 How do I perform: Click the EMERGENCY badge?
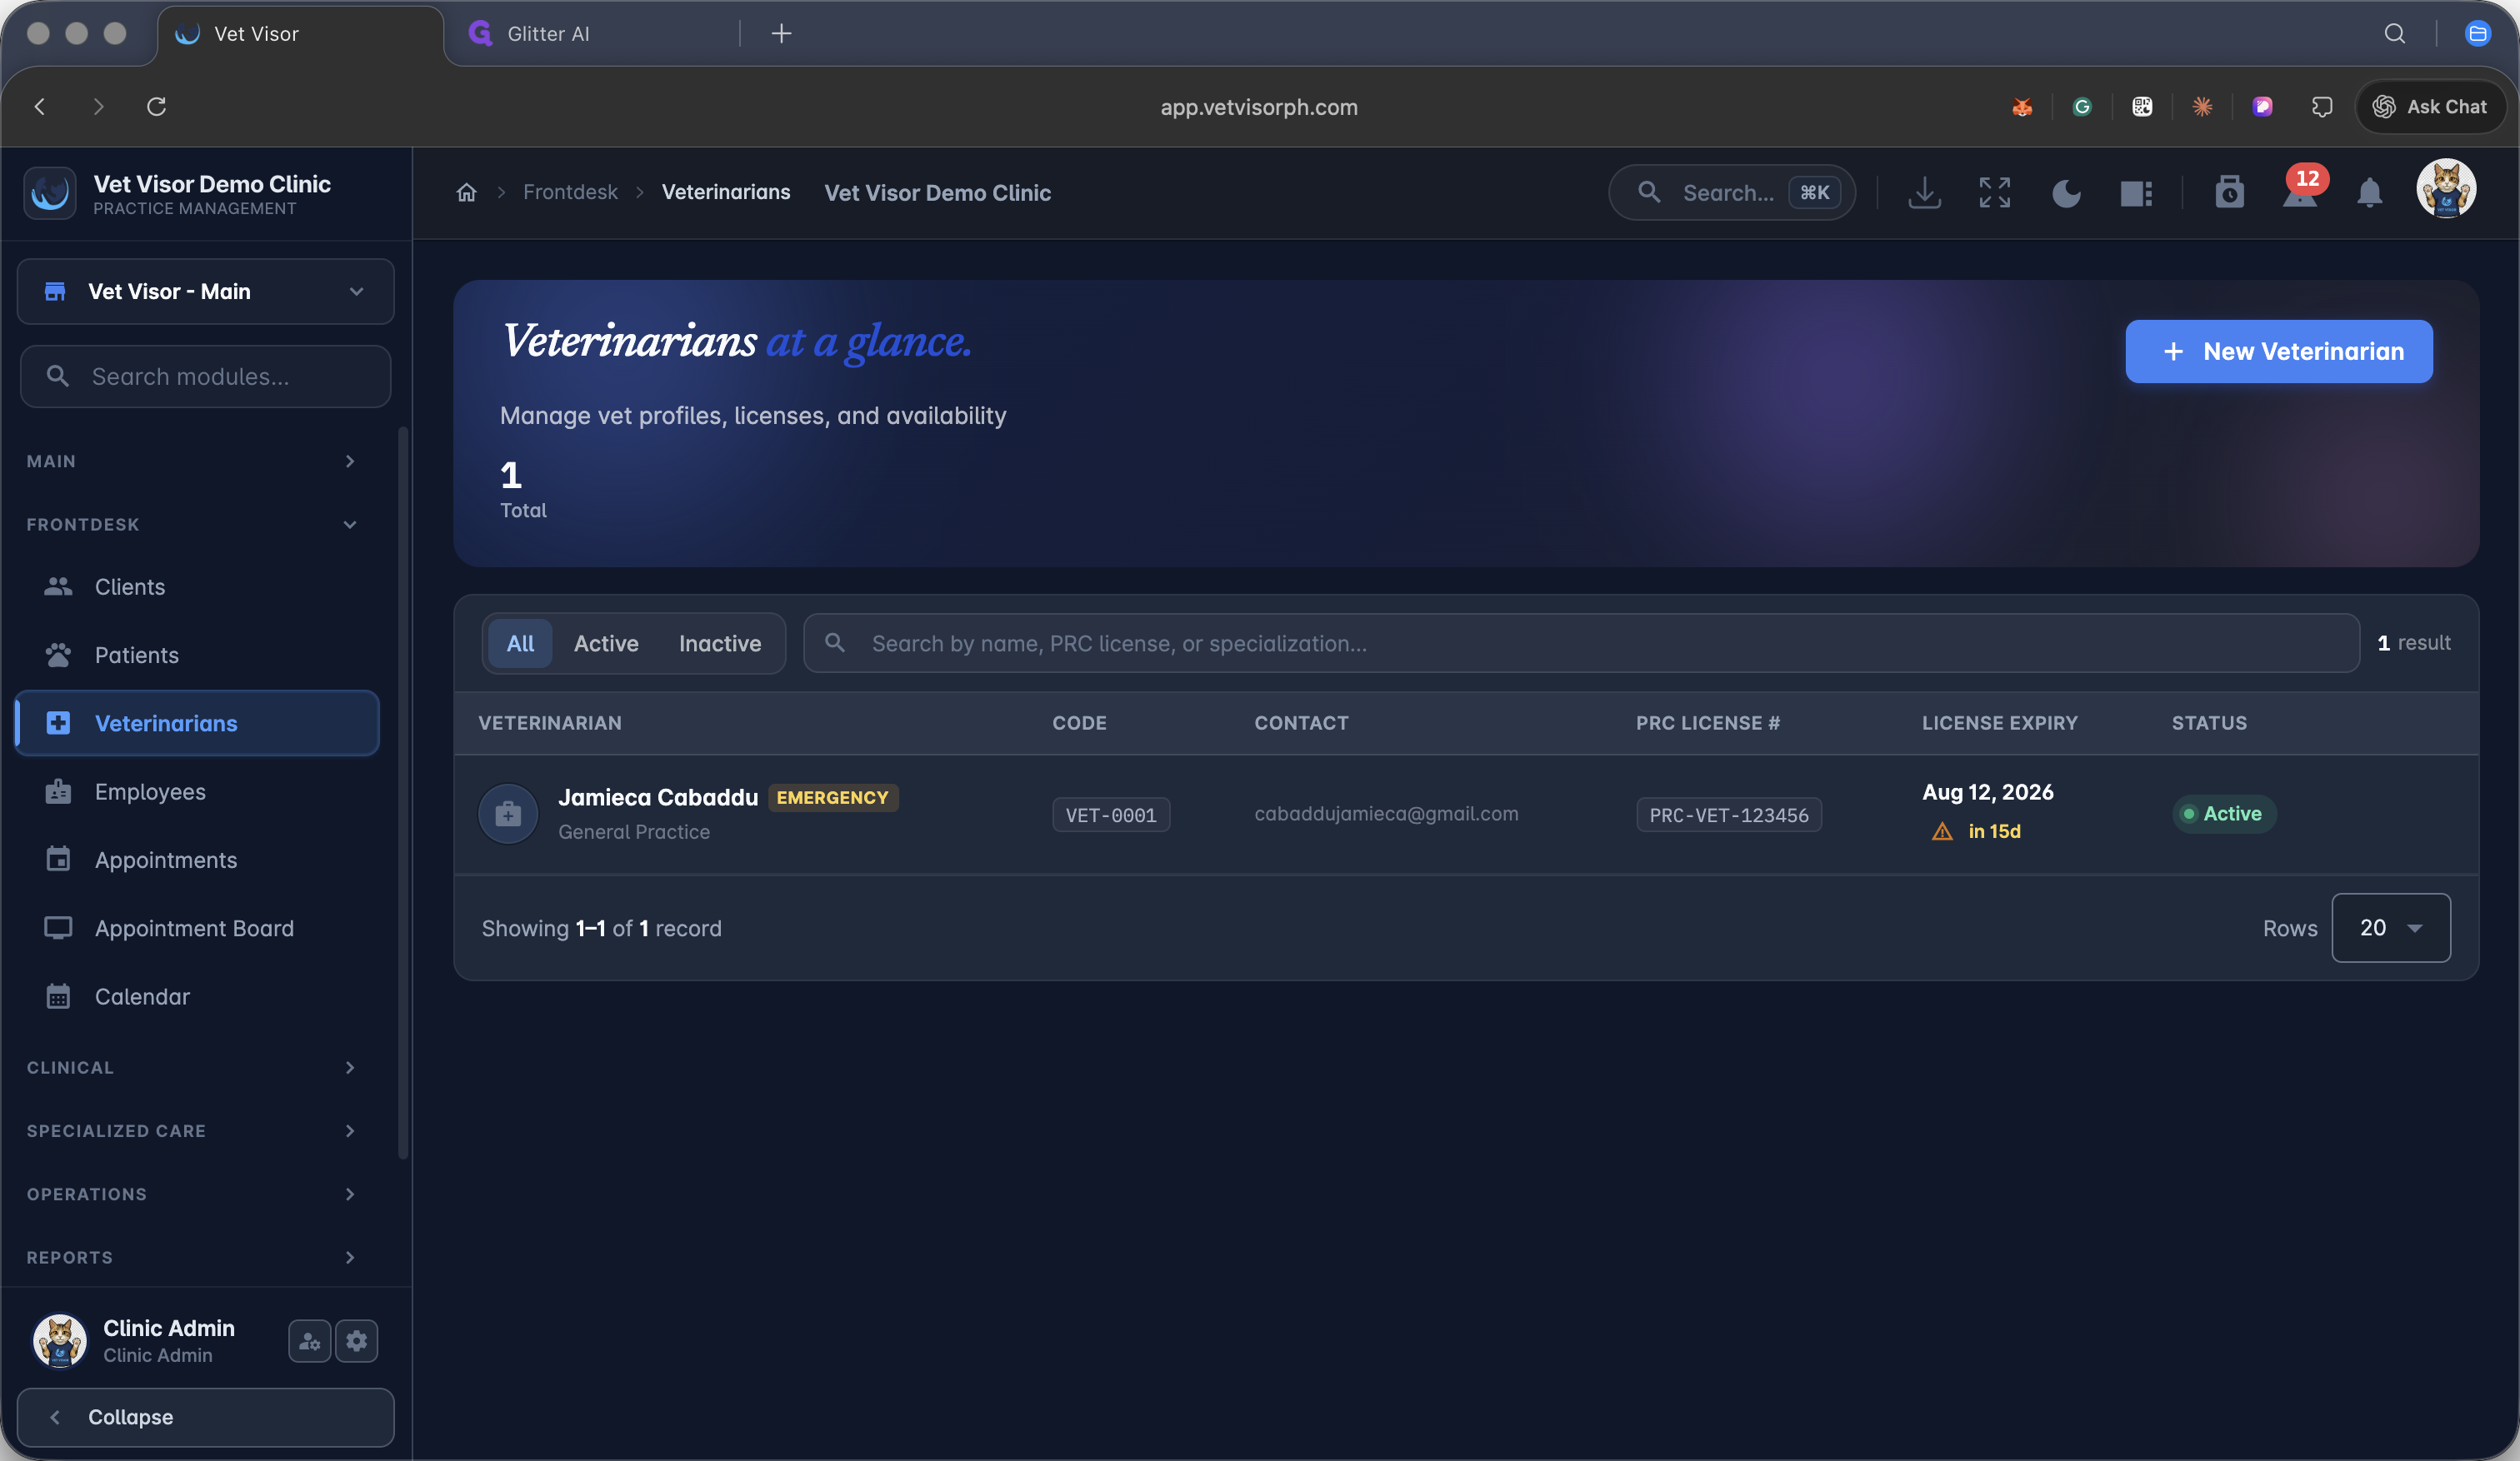tap(832, 797)
